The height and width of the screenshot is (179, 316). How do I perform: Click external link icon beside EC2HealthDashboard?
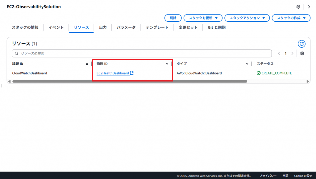(x=132, y=73)
